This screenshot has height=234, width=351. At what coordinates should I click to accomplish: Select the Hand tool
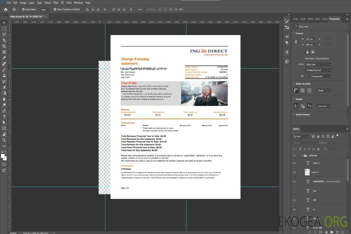(x=4, y=134)
